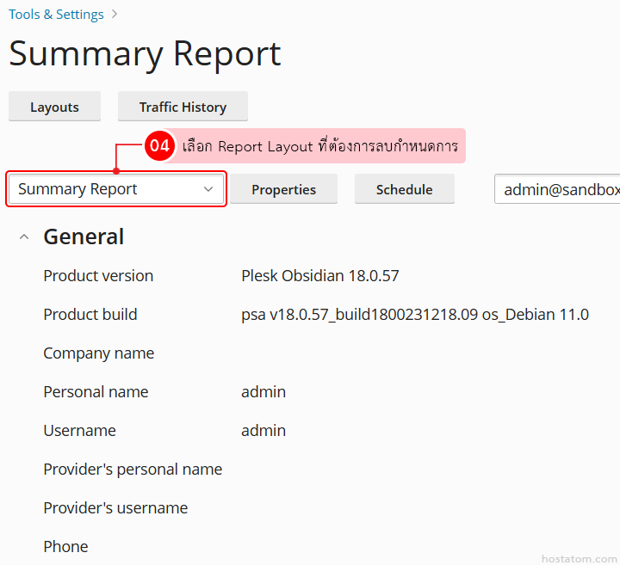Click the admin value beside Username
Image resolution: width=620 pixels, height=565 pixels.
click(x=263, y=431)
